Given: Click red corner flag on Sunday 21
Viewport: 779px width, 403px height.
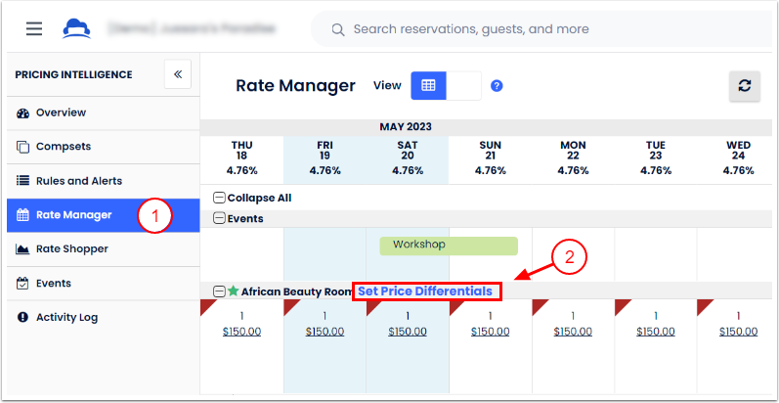Looking at the screenshot, I should [454, 305].
